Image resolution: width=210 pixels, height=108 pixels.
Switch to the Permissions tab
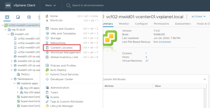point(161,24)
